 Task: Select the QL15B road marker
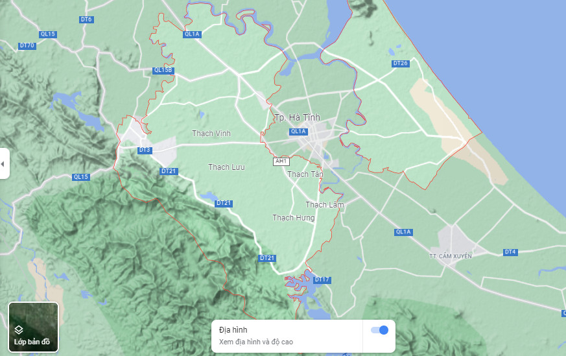tap(163, 71)
